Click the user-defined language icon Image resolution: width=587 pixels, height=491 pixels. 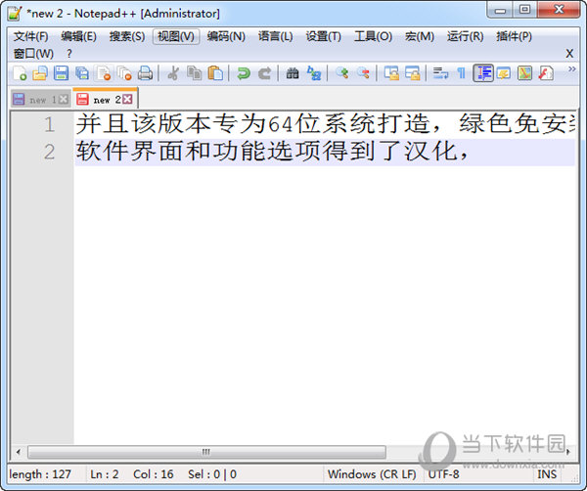504,73
